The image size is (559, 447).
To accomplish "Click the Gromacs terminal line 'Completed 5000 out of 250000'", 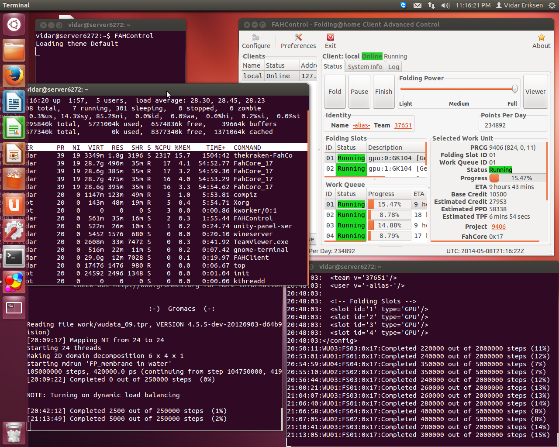I will click(127, 419).
